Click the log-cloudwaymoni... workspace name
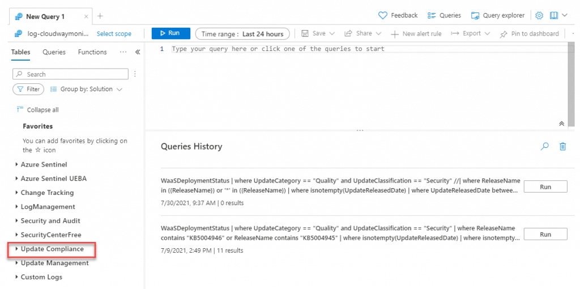Viewport: 580px width, 289px height. [58, 33]
